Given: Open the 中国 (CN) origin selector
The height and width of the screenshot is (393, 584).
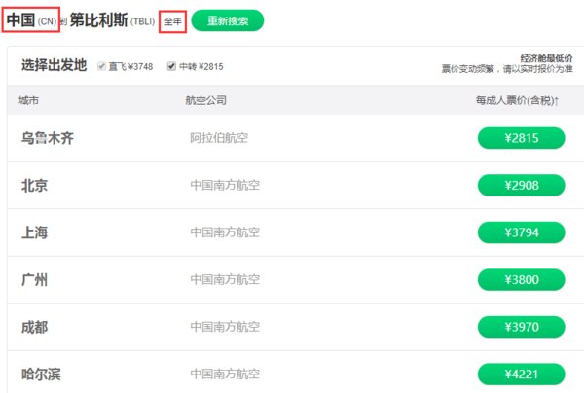Looking at the screenshot, I should tap(31, 19).
